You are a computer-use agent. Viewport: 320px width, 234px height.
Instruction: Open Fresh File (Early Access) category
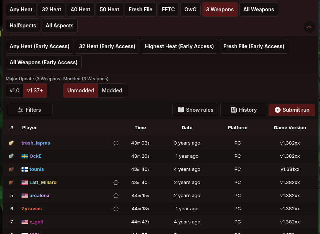click(x=254, y=46)
